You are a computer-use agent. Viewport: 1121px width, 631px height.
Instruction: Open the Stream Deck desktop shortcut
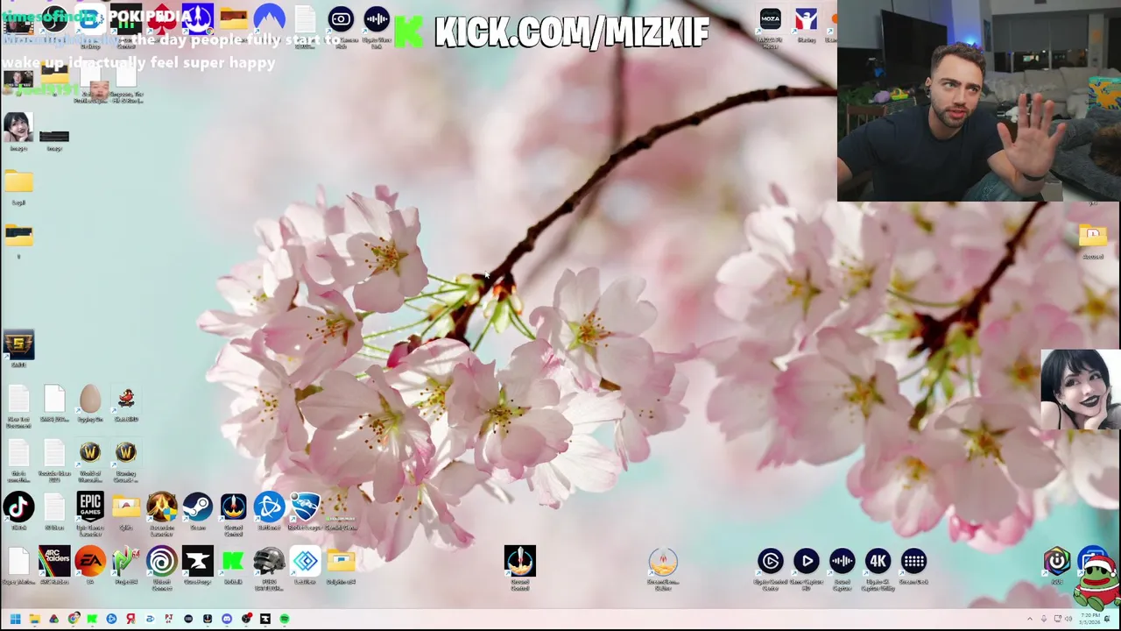[x=913, y=562]
